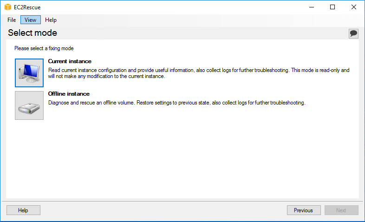This screenshot has width=365, height=222.
Task: Maximize the EC2Rescue window
Action: pos(332,7)
